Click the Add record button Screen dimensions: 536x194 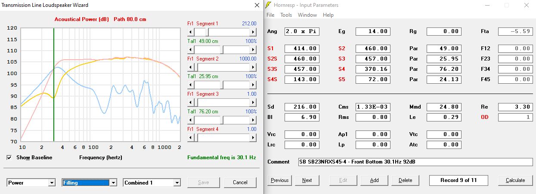(374, 180)
